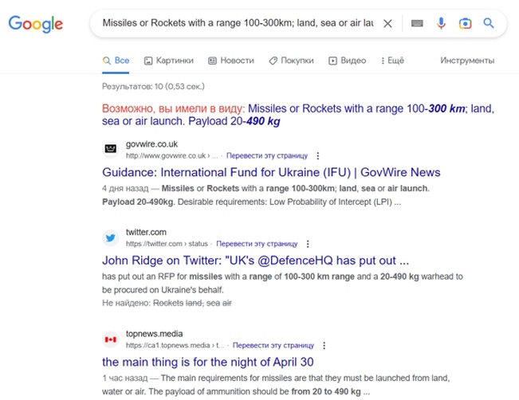Screen dimensions: 519x400
Task: Open the Инструменты search tools
Action: [467, 61]
